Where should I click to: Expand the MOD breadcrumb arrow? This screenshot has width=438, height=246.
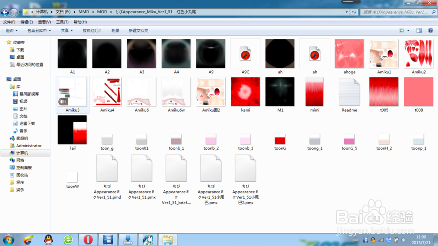[x=111, y=12]
